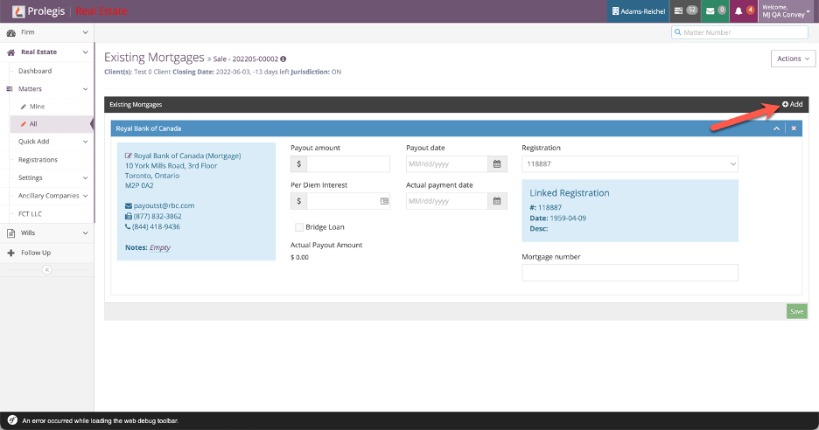Screen dimensions: 819x430
Task: Expand the Ancillary Companies menu
Action: pyautogui.click(x=52, y=196)
